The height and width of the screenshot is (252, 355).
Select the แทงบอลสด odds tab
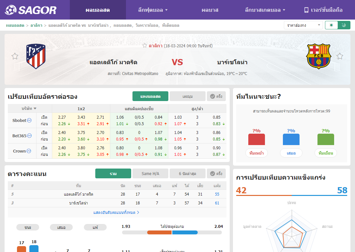coord(150,96)
